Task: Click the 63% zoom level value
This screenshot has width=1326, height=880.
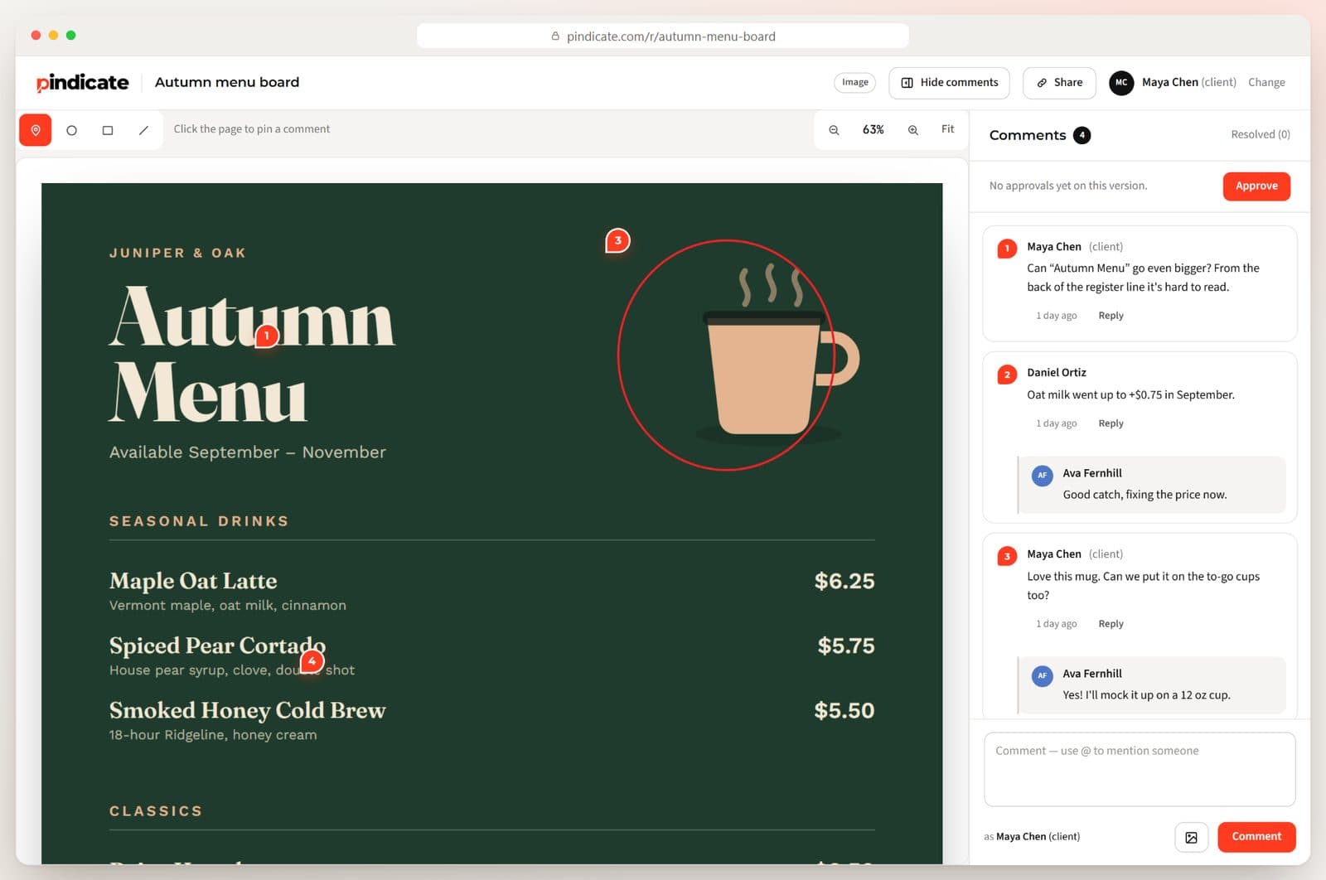Action: (x=873, y=130)
